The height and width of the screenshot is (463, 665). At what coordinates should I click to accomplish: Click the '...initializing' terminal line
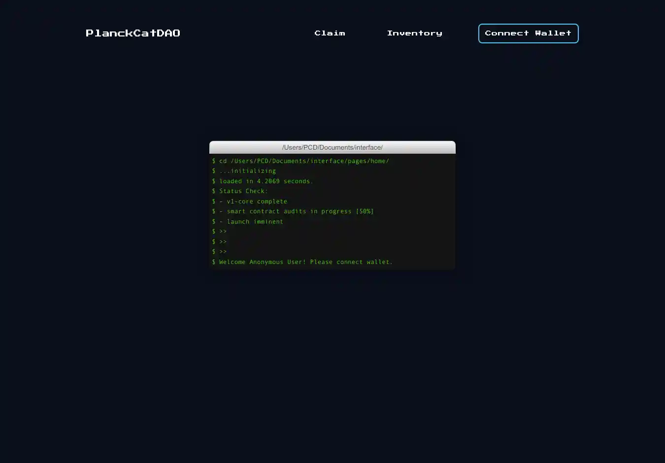(x=247, y=171)
